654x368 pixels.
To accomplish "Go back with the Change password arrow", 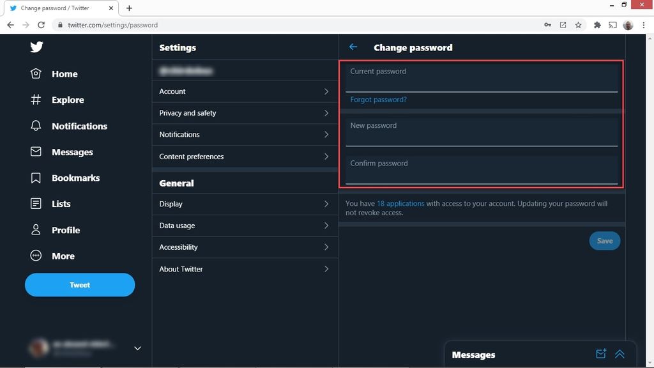I will (x=353, y=47).
